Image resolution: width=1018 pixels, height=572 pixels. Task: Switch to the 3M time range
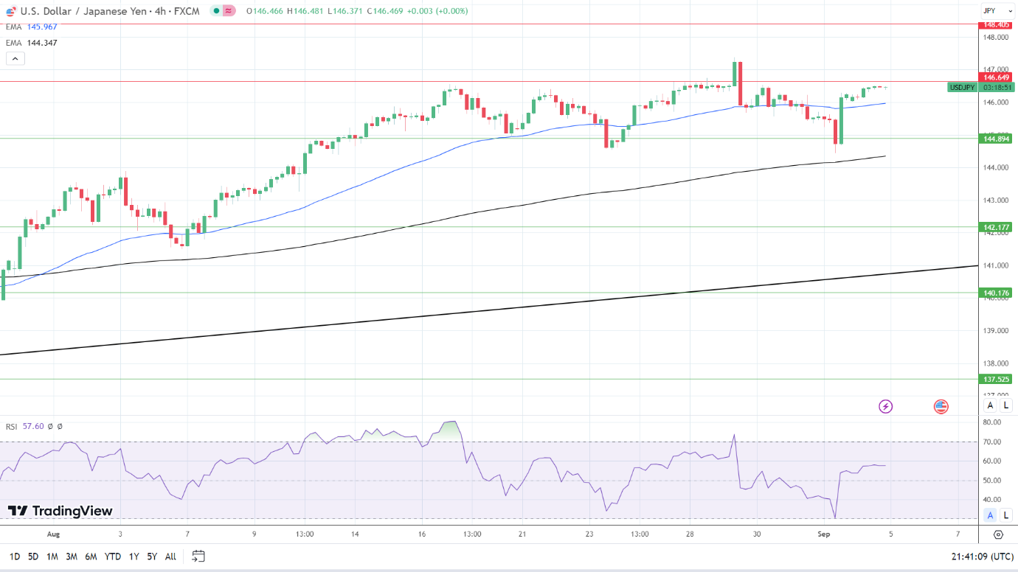point(72,557)
